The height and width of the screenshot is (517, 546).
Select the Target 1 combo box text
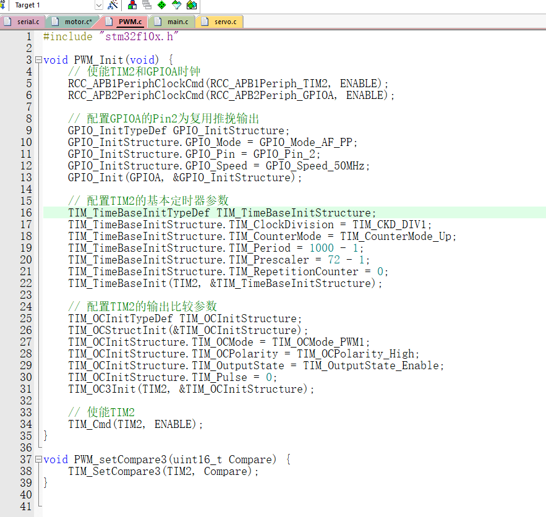[x=27, y=5]
